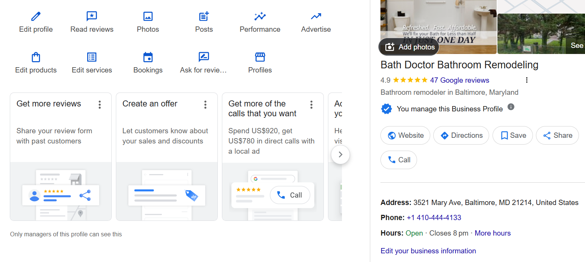This screenshot has width=585, height=262.
Task: Click the Bookings calendar icon
Action: 148,57
